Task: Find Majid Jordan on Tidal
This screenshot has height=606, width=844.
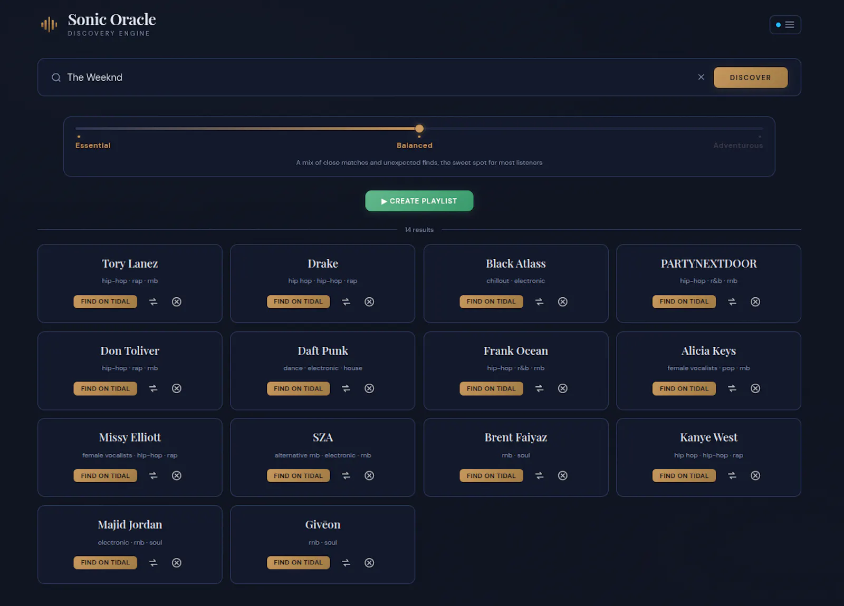Action: (x=105, y=563)
